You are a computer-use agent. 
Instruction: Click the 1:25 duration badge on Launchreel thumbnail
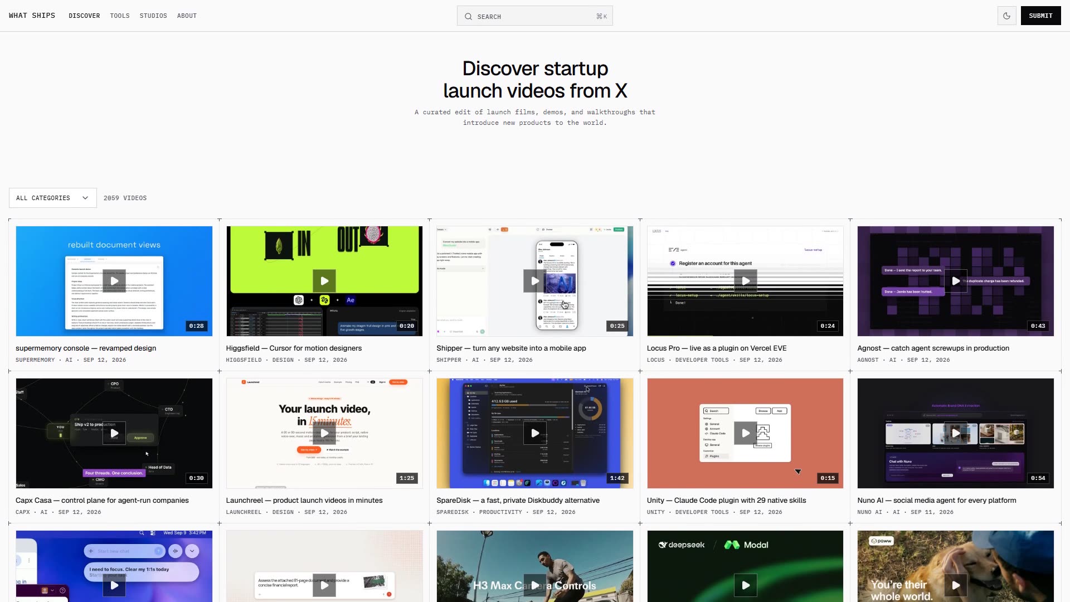pyautogui.click(x=407, y=478)
